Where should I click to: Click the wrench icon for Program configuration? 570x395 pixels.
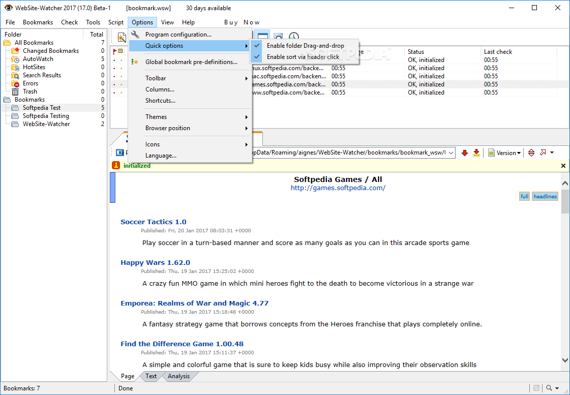[135, 35]
